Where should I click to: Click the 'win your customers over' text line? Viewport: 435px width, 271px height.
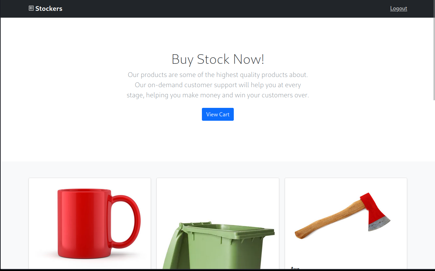pyautogui.click(x=218, y=95)
